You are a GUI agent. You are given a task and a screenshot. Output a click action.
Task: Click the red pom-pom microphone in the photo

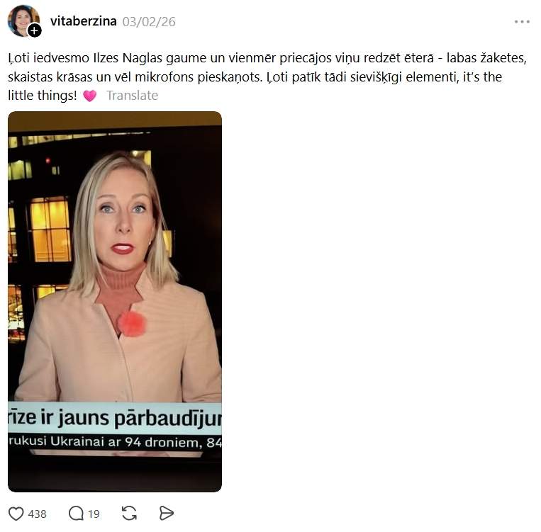click(131, 324)
